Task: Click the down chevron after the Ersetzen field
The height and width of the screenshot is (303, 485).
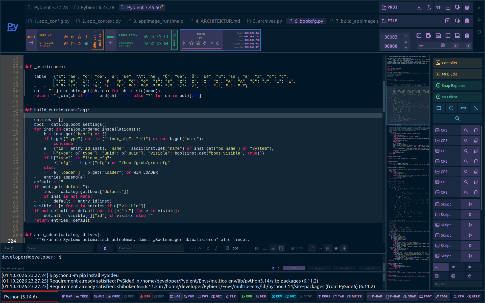Action: click(x=191, y=248)
